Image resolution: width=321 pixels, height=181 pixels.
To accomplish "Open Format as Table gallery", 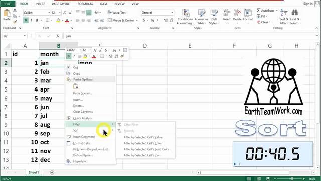I will pos(201,17).
